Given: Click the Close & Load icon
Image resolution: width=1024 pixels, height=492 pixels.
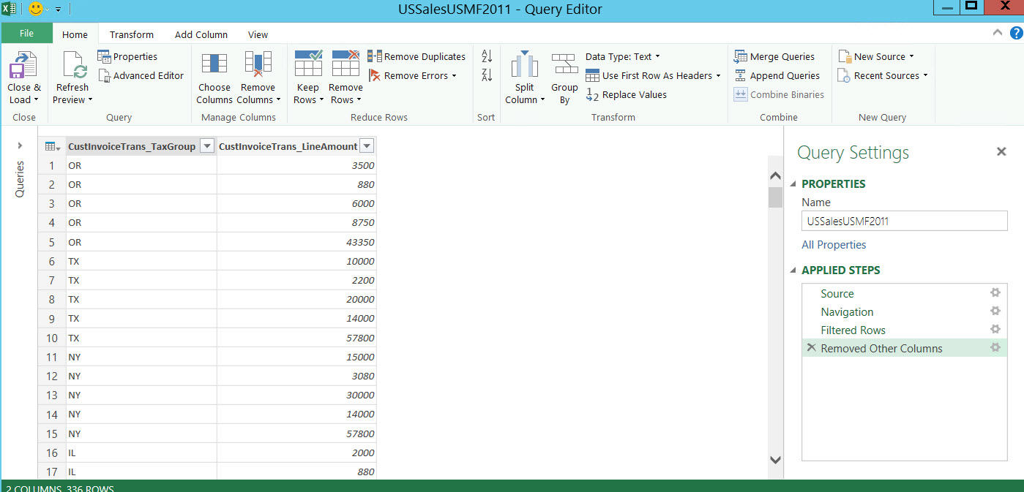Looking at the screenshot, I should [23, 67].
